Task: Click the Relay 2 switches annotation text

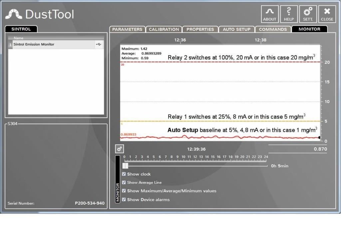Action: click(241, 57)
